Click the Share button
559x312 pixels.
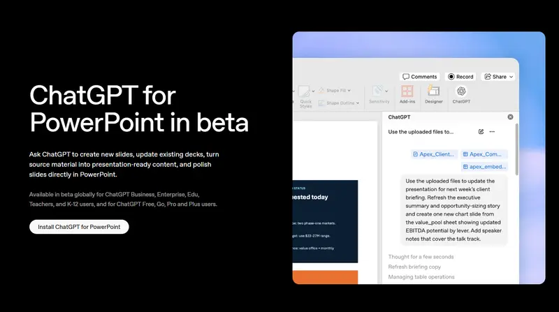click(498, 77)
